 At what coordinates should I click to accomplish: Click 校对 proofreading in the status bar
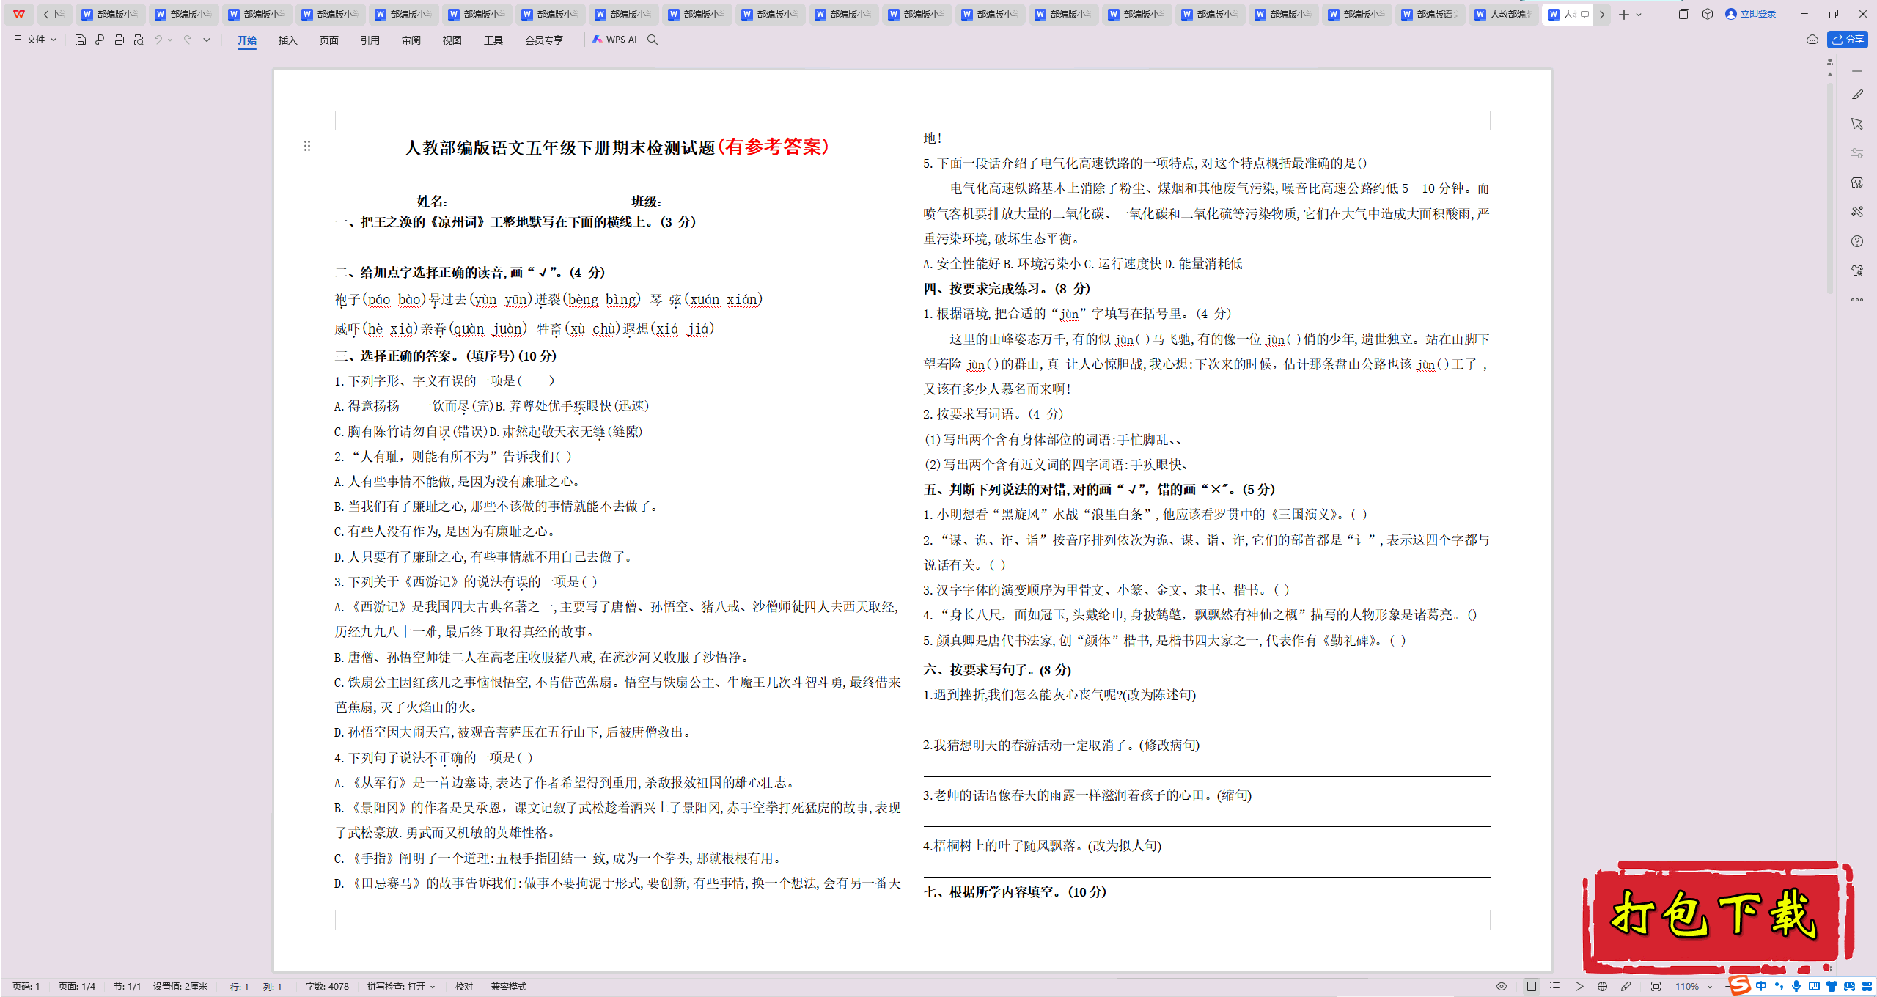(x=464, y=987)
